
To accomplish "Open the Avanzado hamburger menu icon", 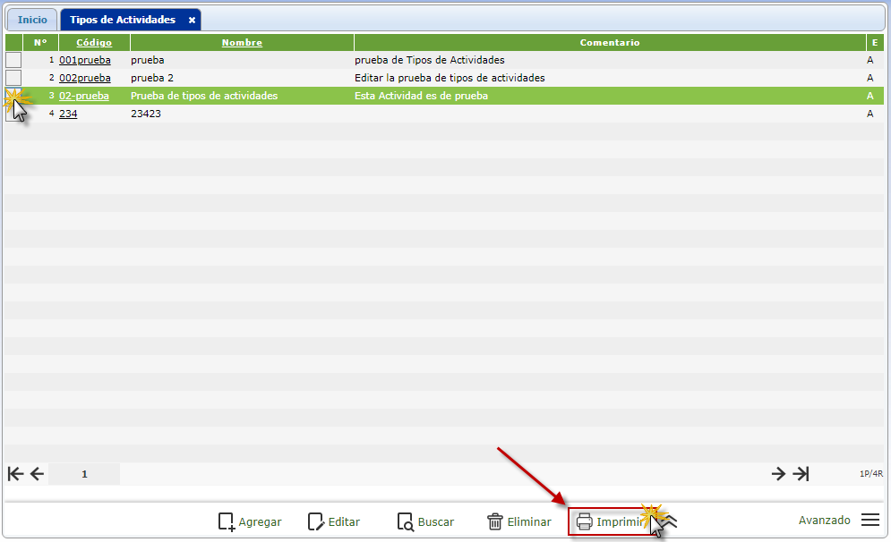I will click(870, 520).
